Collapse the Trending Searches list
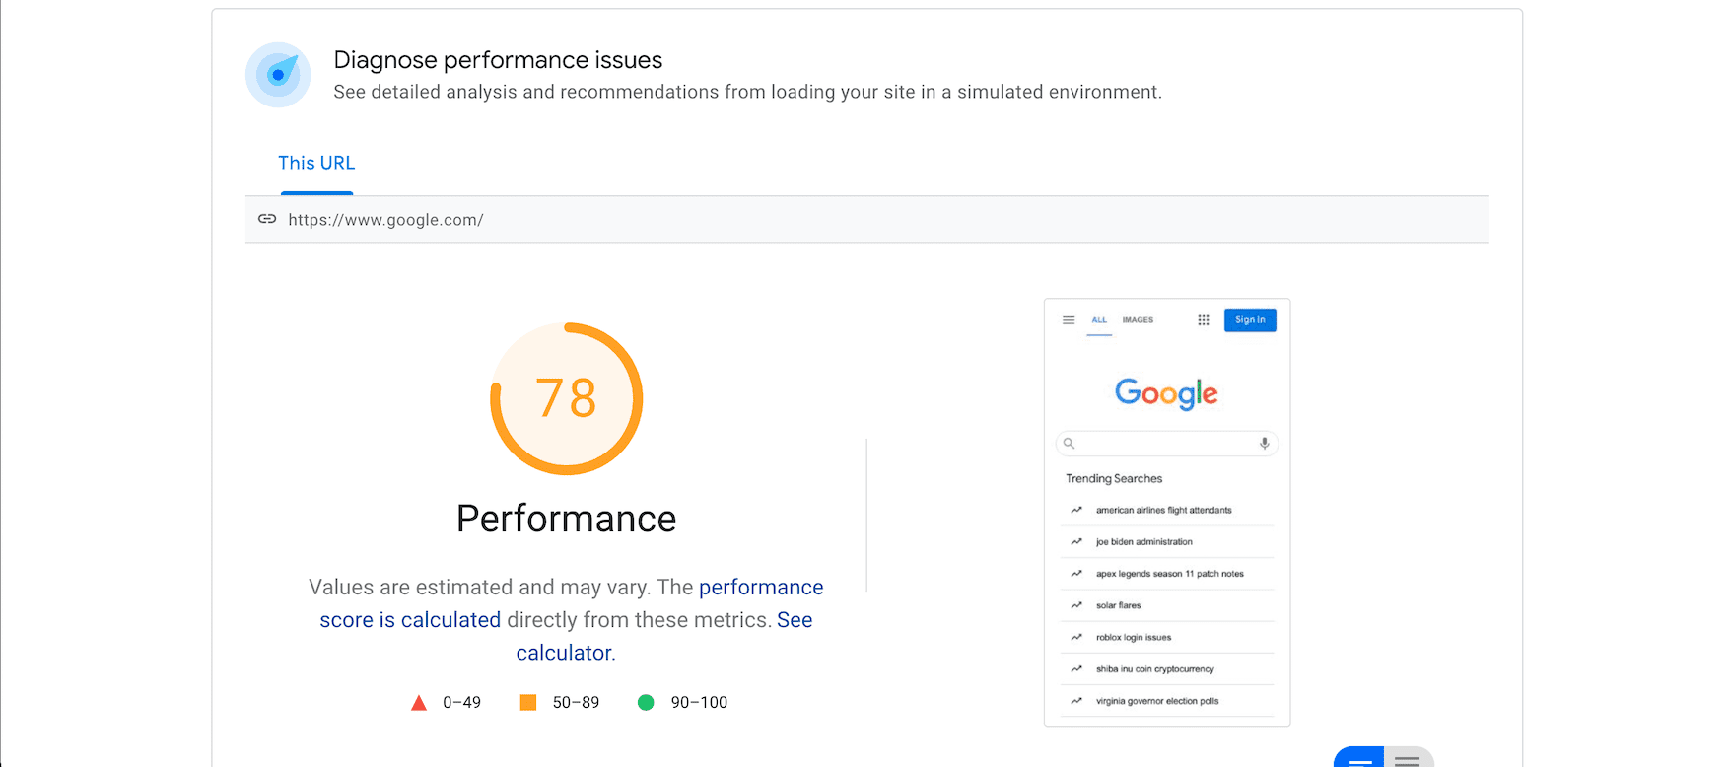The width and height of the screenshot is (1729, 767). (1113, 478)
